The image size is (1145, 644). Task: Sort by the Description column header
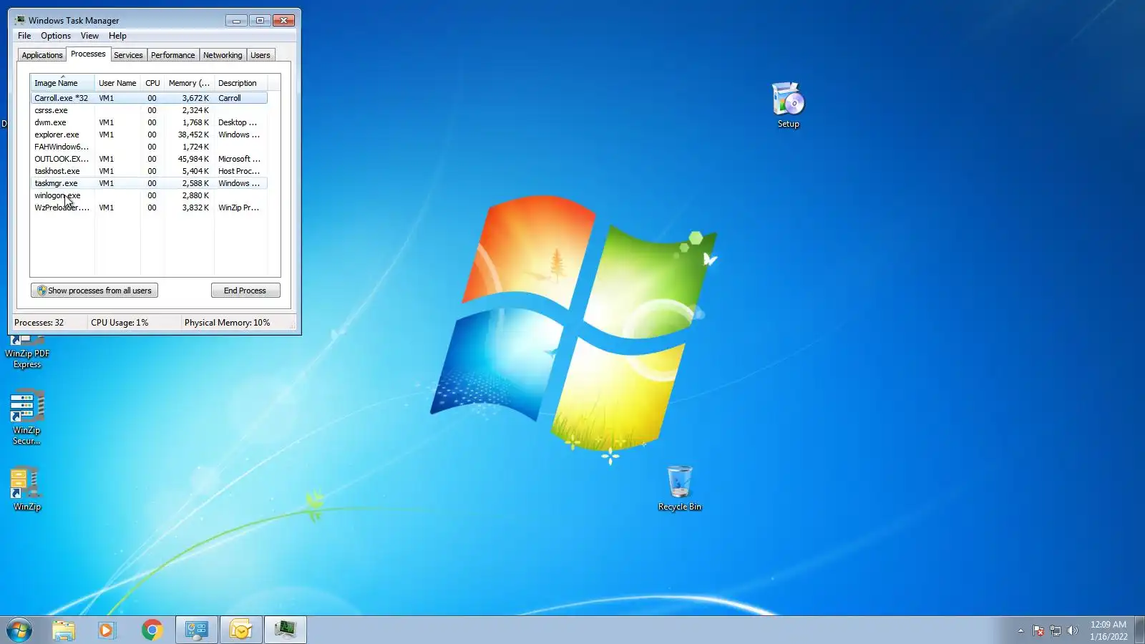[x=241, y=83]
